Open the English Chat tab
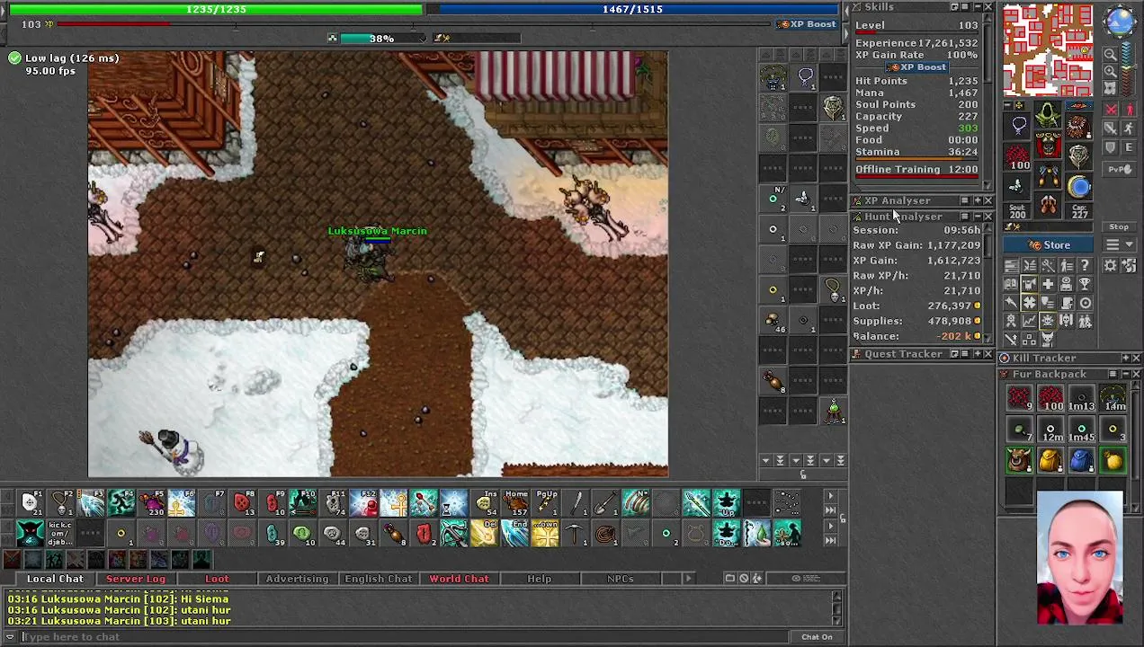Screen dimensions: 1144x647 [378, 579]
